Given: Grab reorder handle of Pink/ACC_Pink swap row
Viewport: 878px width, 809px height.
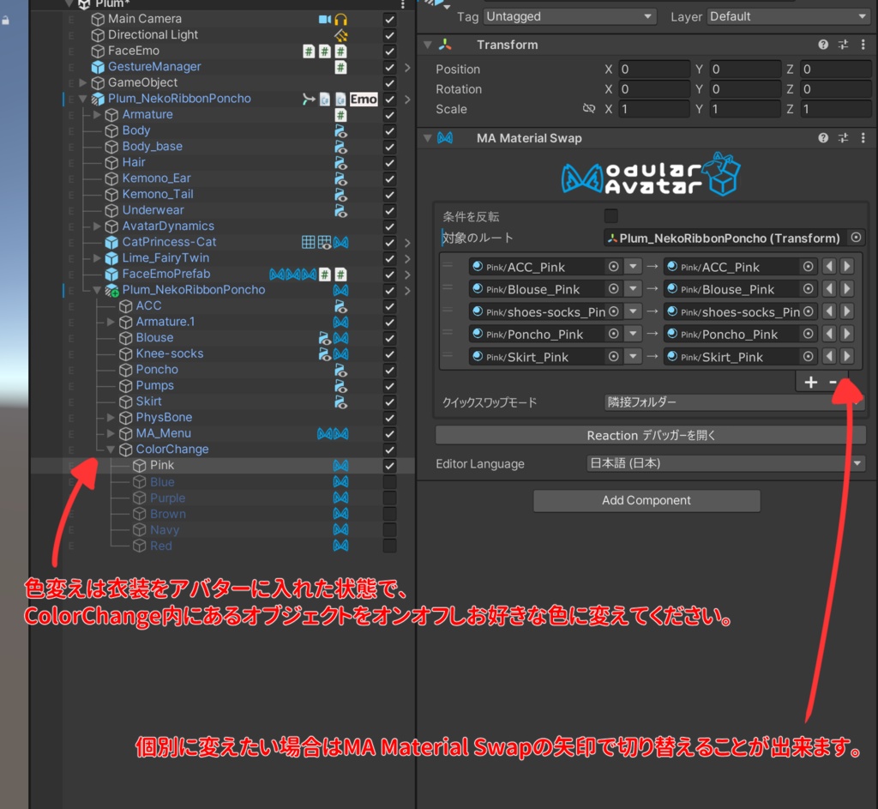Looking at the screenshot, I should tap(448, 265).
